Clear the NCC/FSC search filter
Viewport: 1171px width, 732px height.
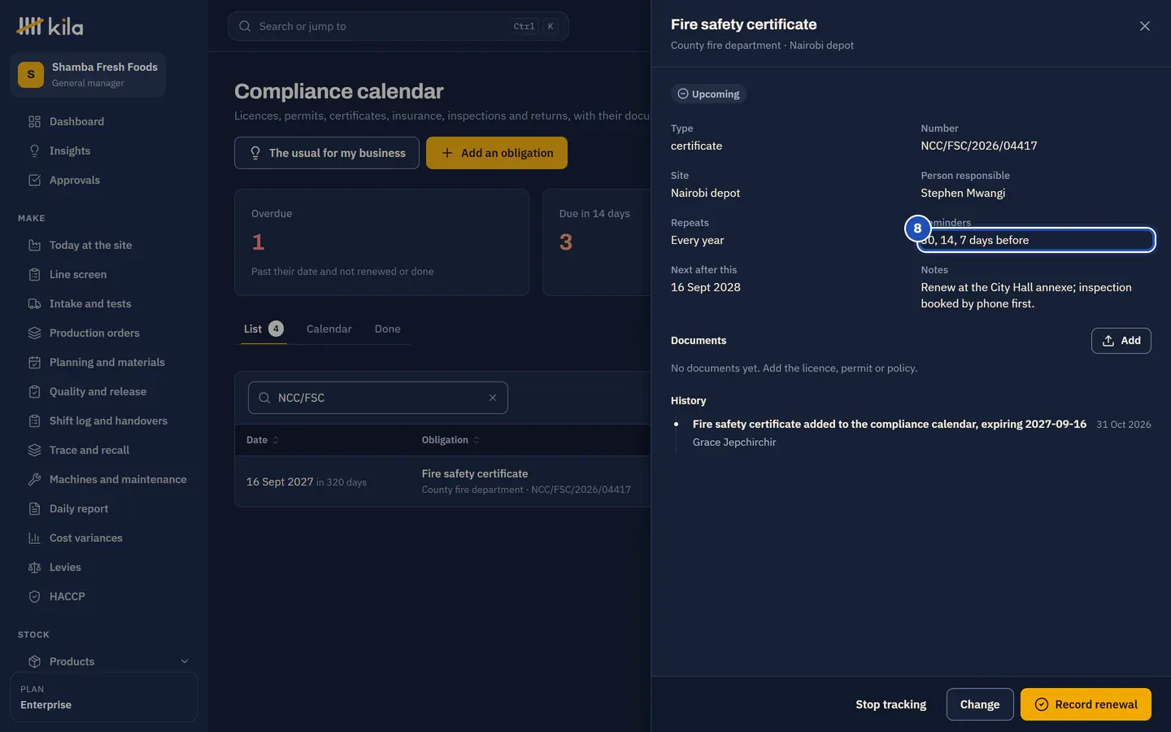pos(493,398)
